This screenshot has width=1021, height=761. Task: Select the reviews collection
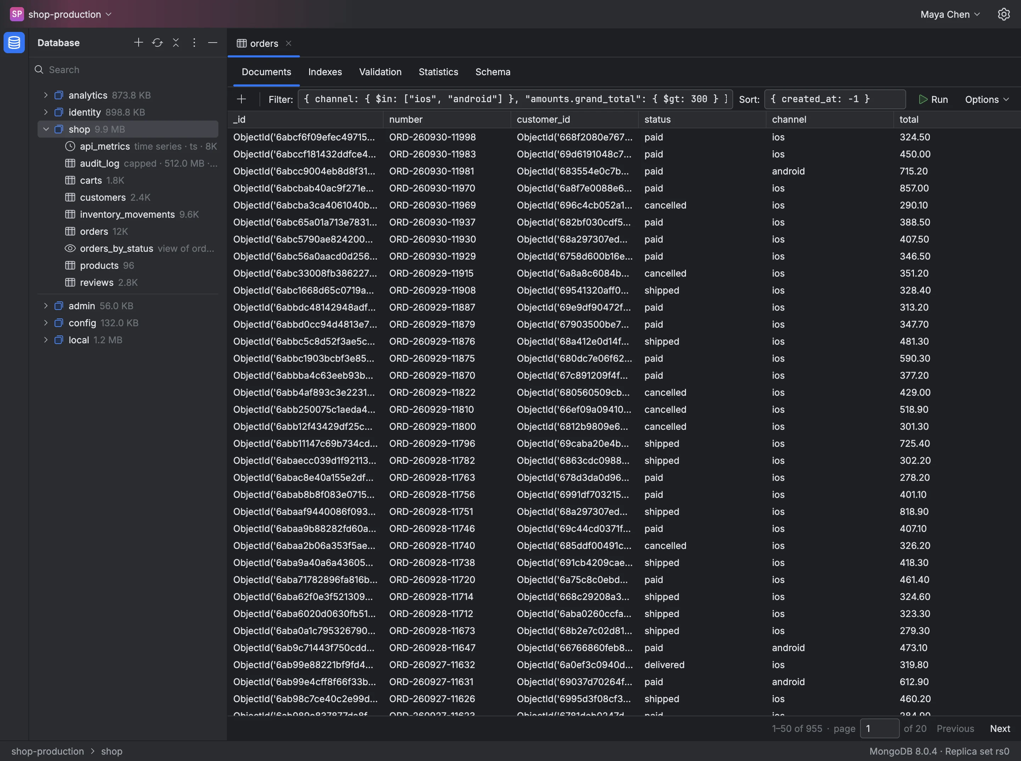[128, 282]
